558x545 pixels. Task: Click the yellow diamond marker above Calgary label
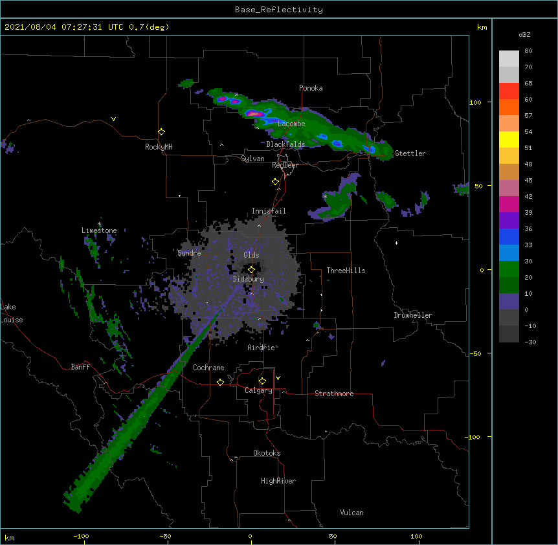tap(262, 381)
